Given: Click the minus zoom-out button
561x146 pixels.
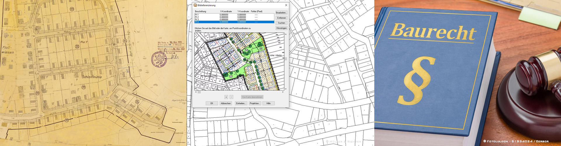Looking at the screenshot, I should pyautogui.click(x=231, y=97).
